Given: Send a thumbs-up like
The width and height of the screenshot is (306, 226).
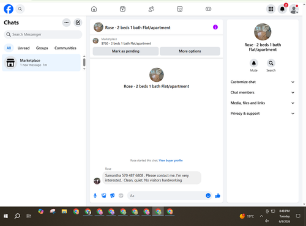Looking at the screenshot, I should (x=218, y=195).
